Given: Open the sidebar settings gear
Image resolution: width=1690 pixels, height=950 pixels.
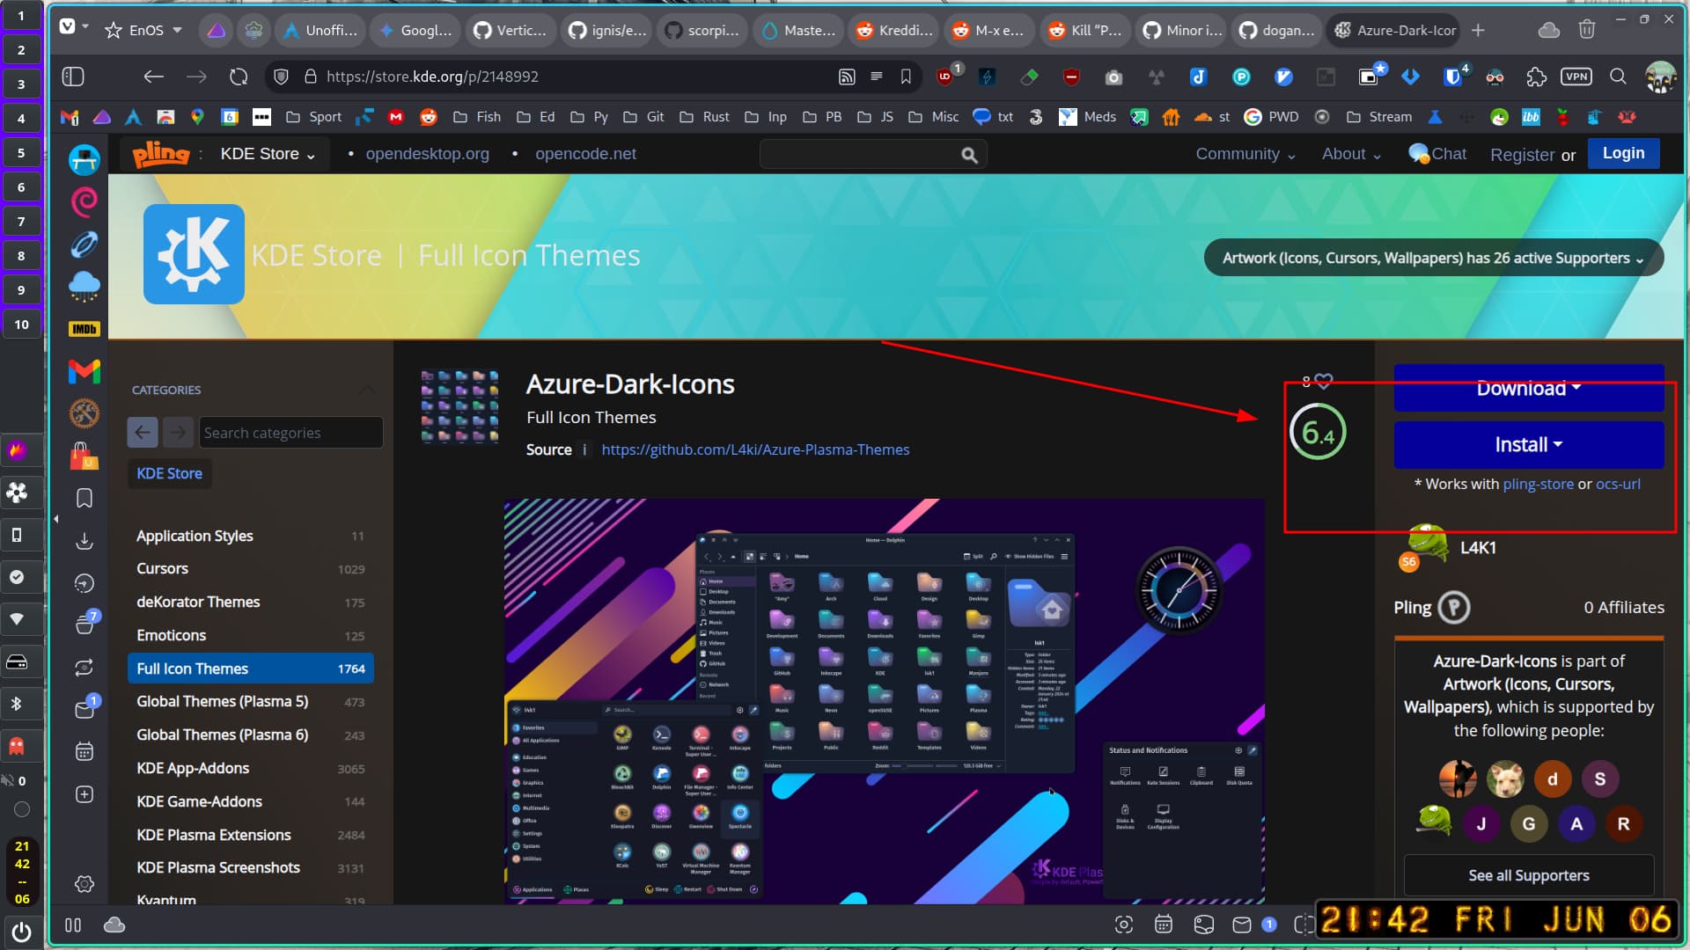Looking at the screenshot, I should 84,884.
